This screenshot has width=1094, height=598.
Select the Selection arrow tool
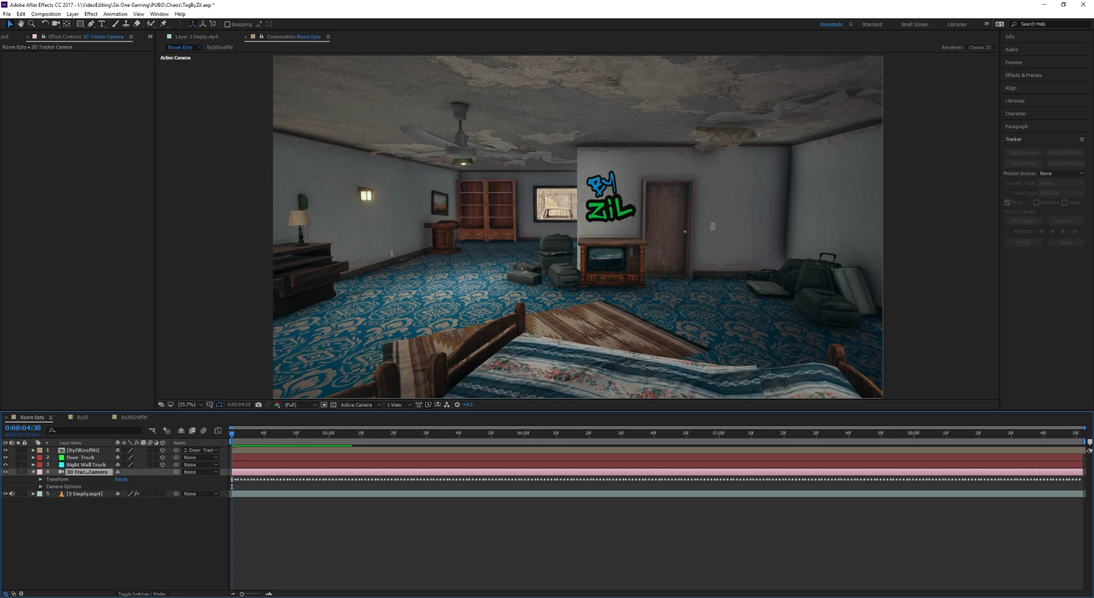10,24
